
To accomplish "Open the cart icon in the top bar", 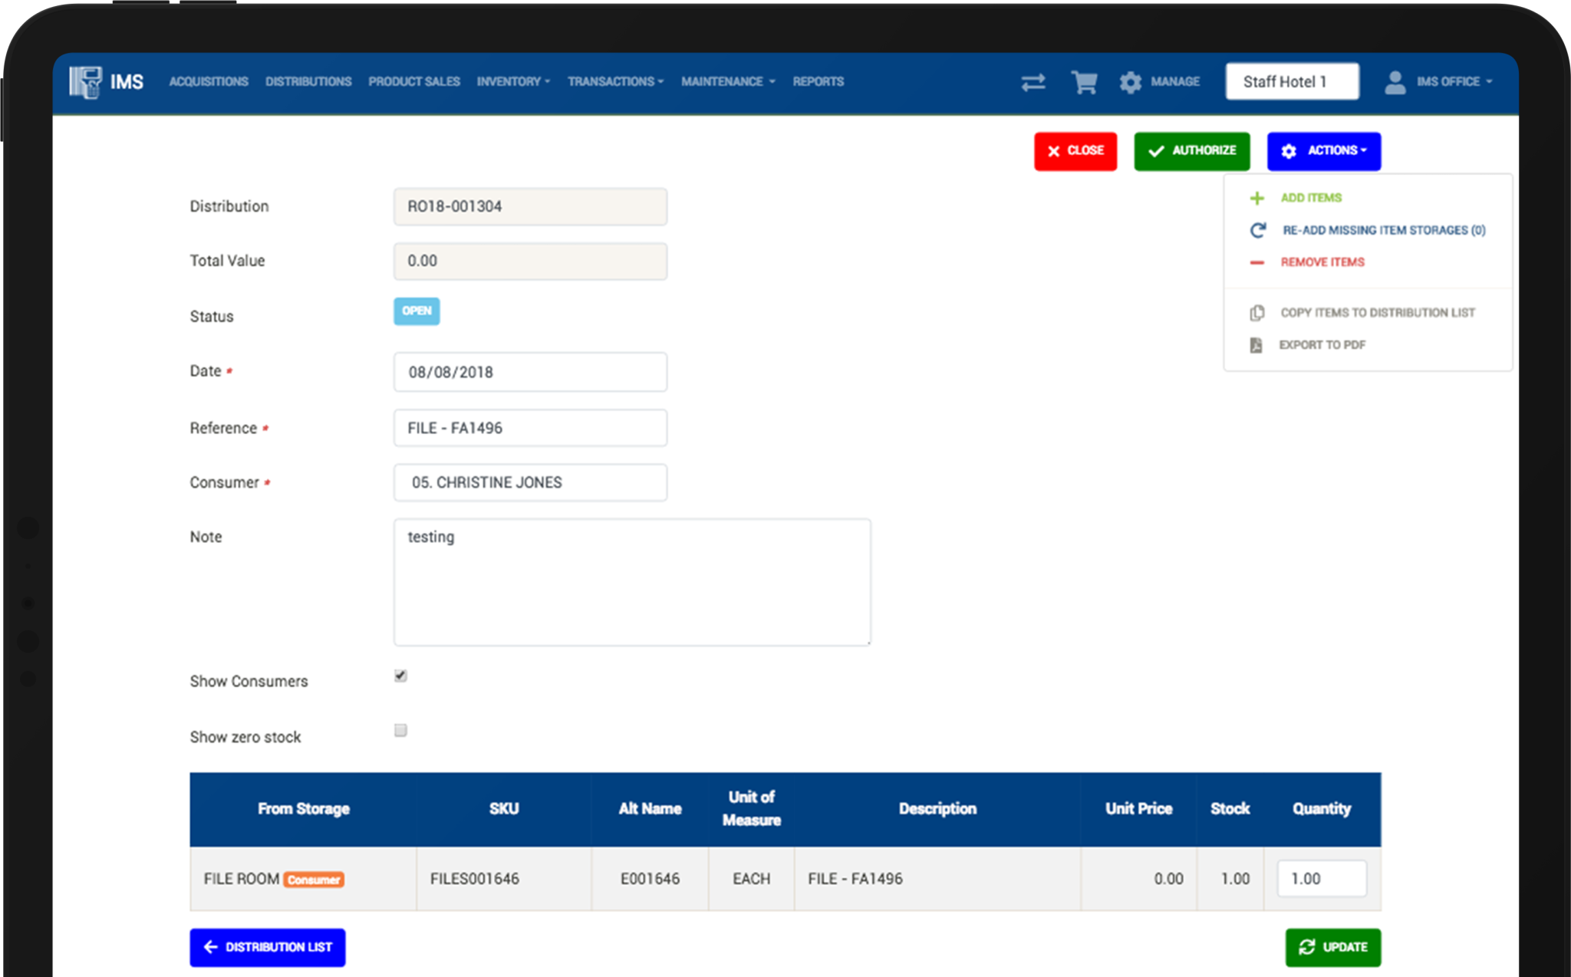I will (1083, 81).
